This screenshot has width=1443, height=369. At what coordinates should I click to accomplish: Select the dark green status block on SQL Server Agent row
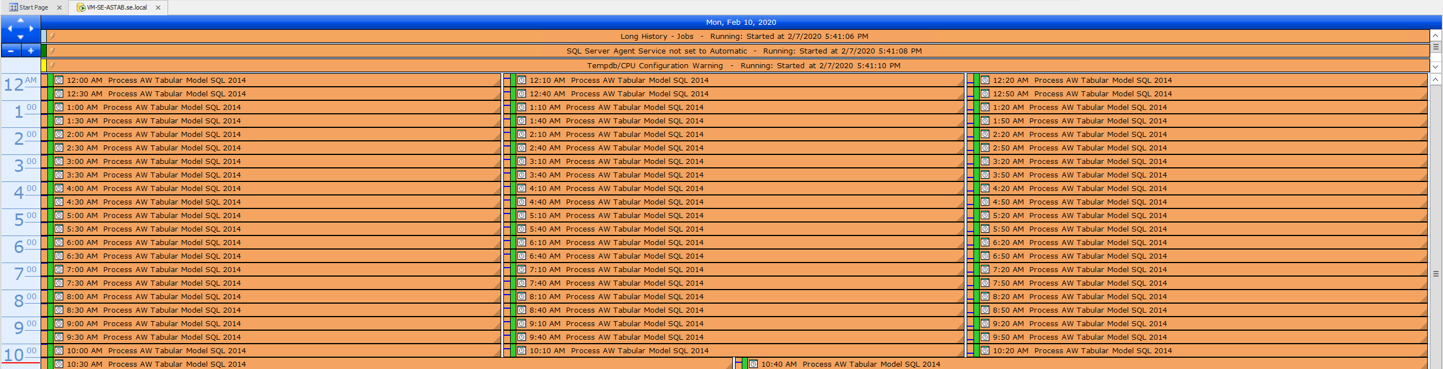[43, 51]
